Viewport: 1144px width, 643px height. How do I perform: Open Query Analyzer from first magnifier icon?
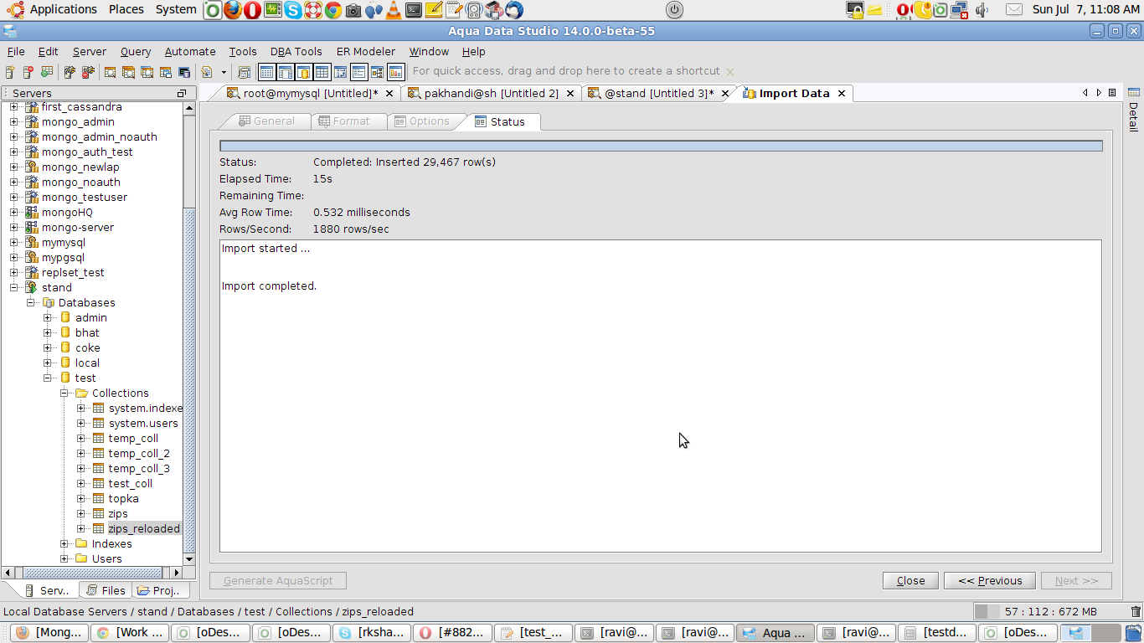(x=110, y=72)
